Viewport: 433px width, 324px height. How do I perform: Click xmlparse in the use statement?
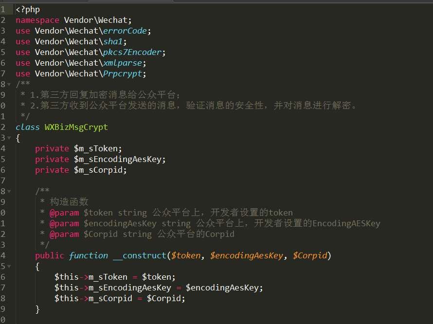click(x=122, y=63)
